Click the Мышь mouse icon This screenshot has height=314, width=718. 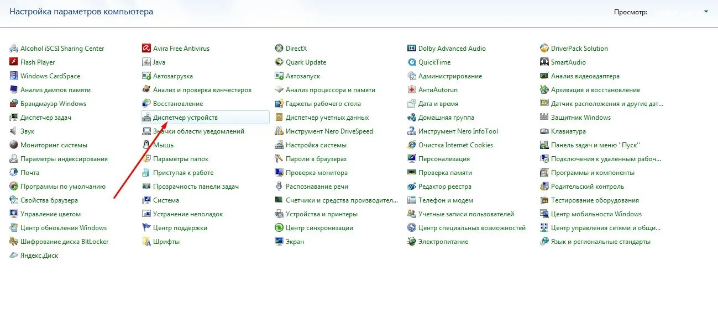coord(146,145)
